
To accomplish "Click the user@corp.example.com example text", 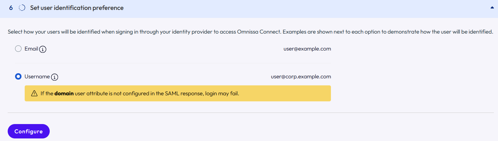I will pos(301,77).
